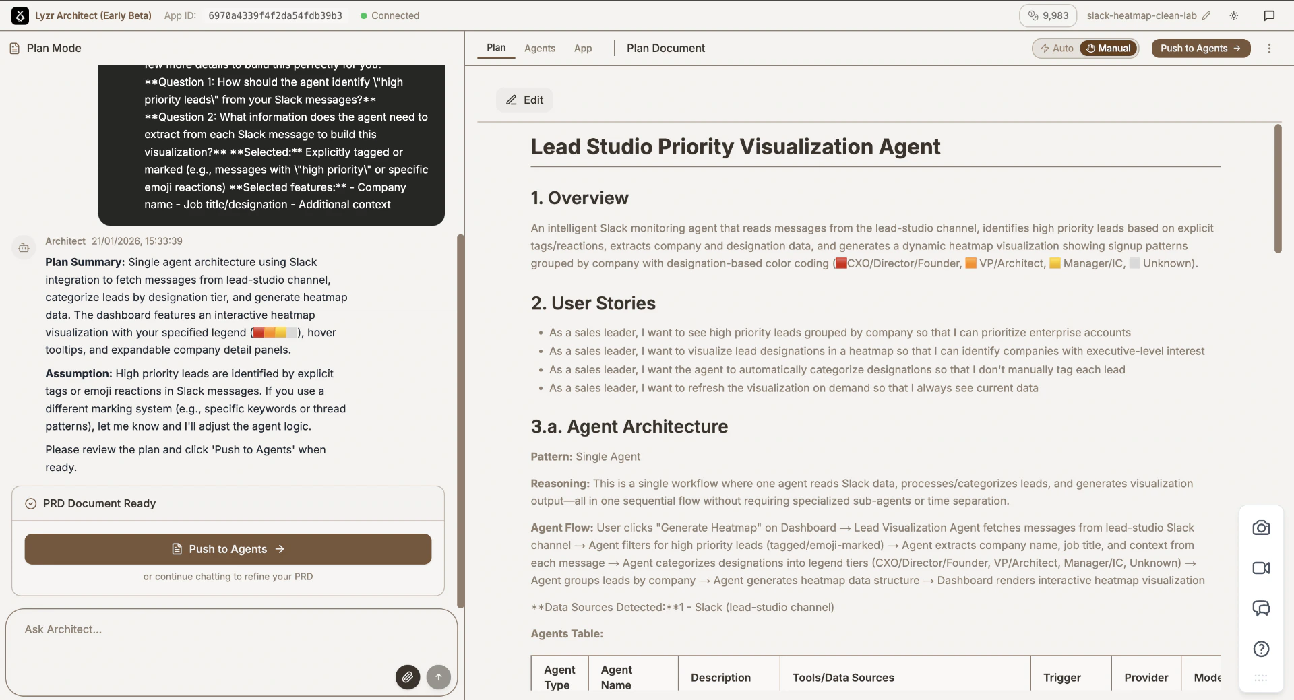The image size is (1294, 700).
Task: Open the feedback chat icon
Action: click(x=1261, y=608)
